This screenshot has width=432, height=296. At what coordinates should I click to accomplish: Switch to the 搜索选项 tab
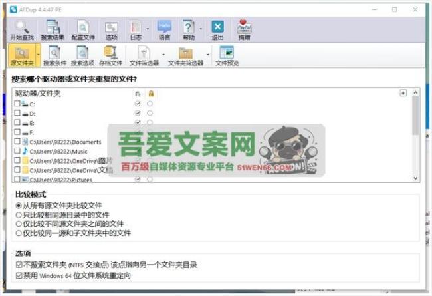click(82, 55)
